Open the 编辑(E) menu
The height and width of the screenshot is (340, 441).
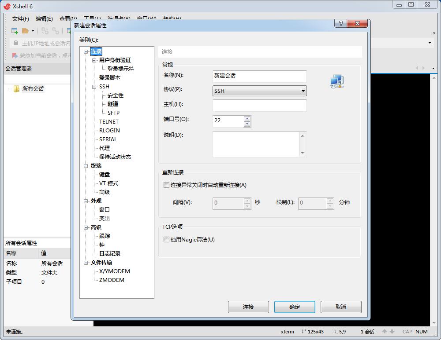pos(44,19)
